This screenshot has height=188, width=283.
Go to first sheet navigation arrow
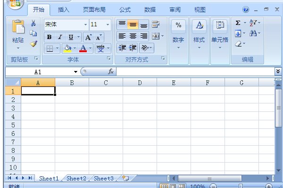tap(9, 178)
